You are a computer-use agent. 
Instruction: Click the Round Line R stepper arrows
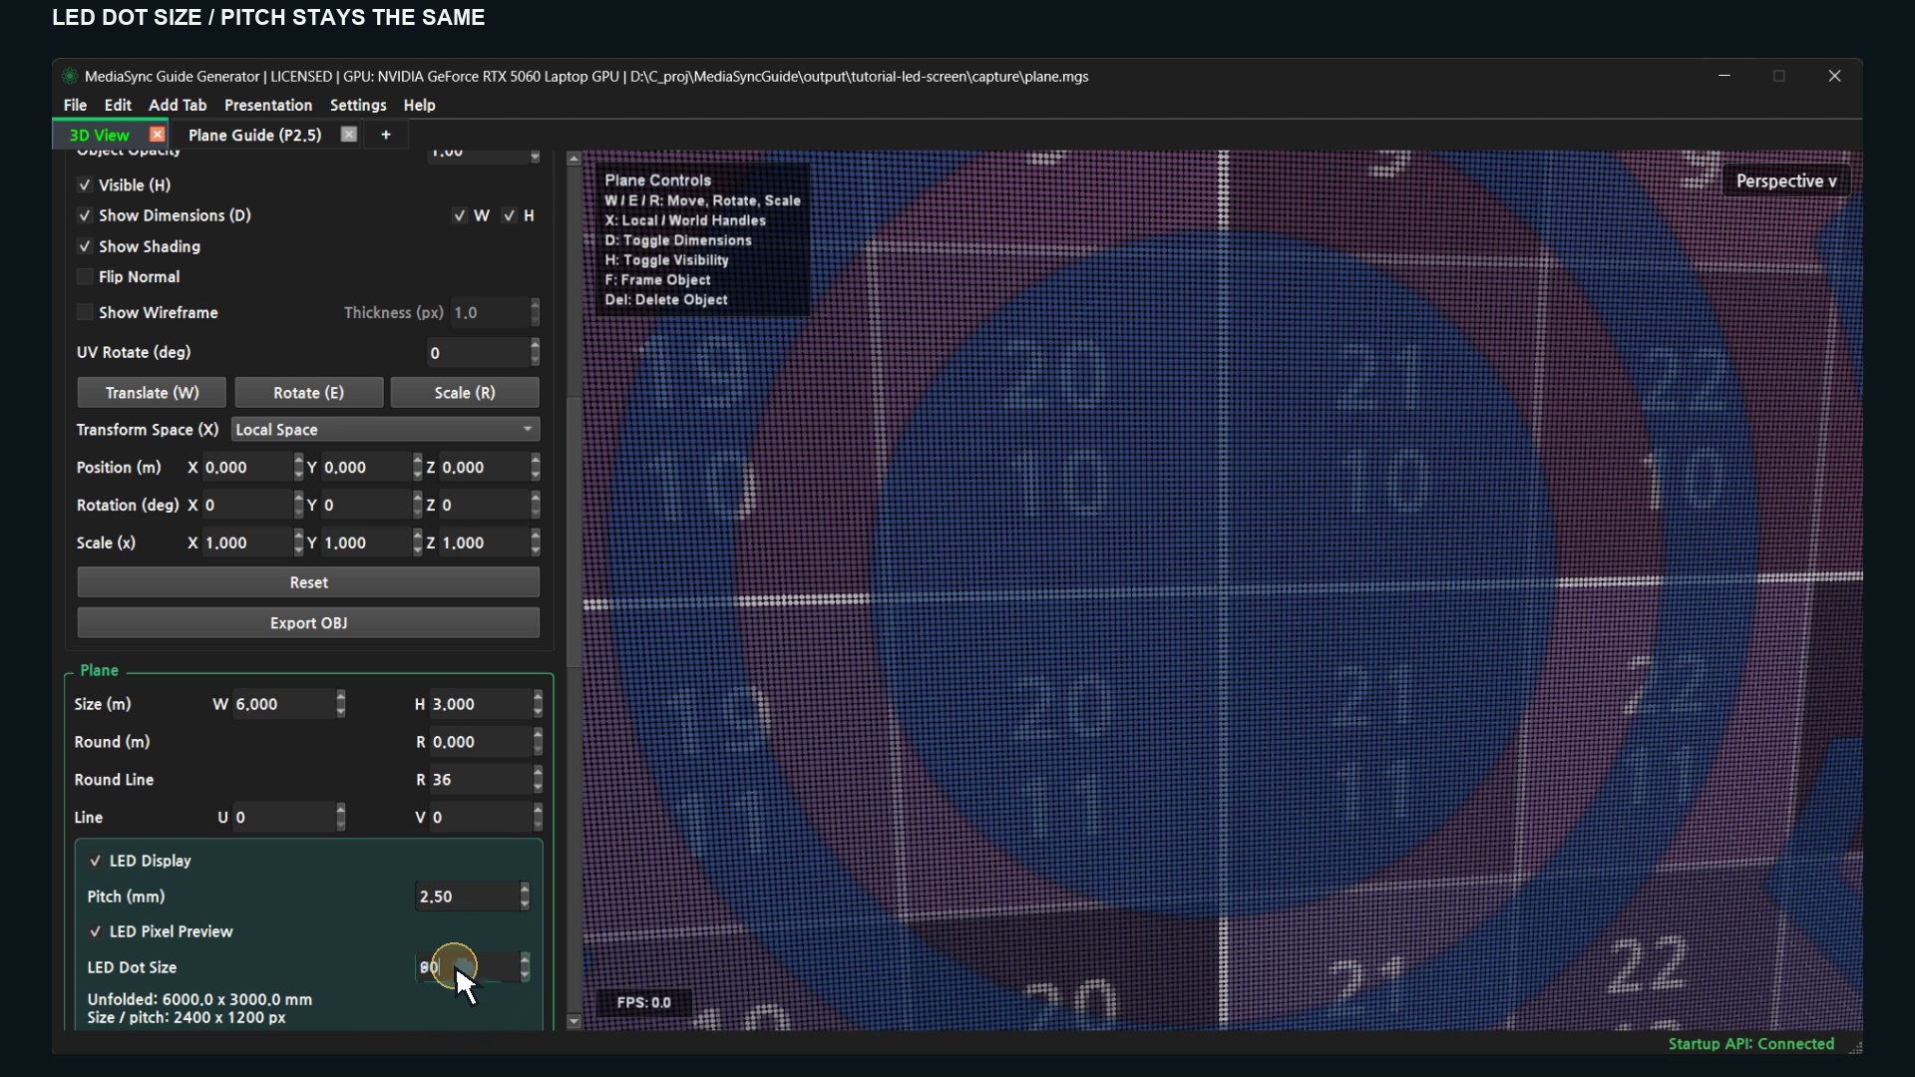pyautogui.click(x=538, y=780)
